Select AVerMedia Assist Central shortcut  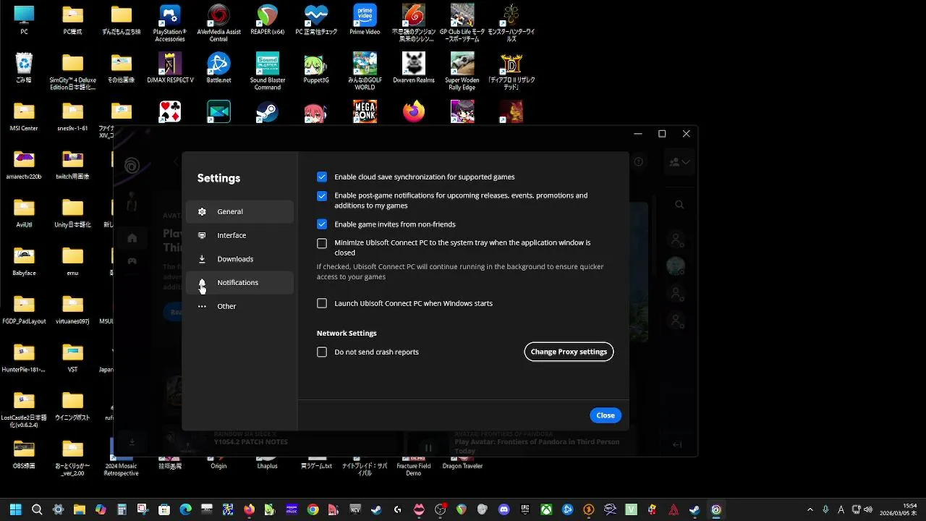coord(218,23)
